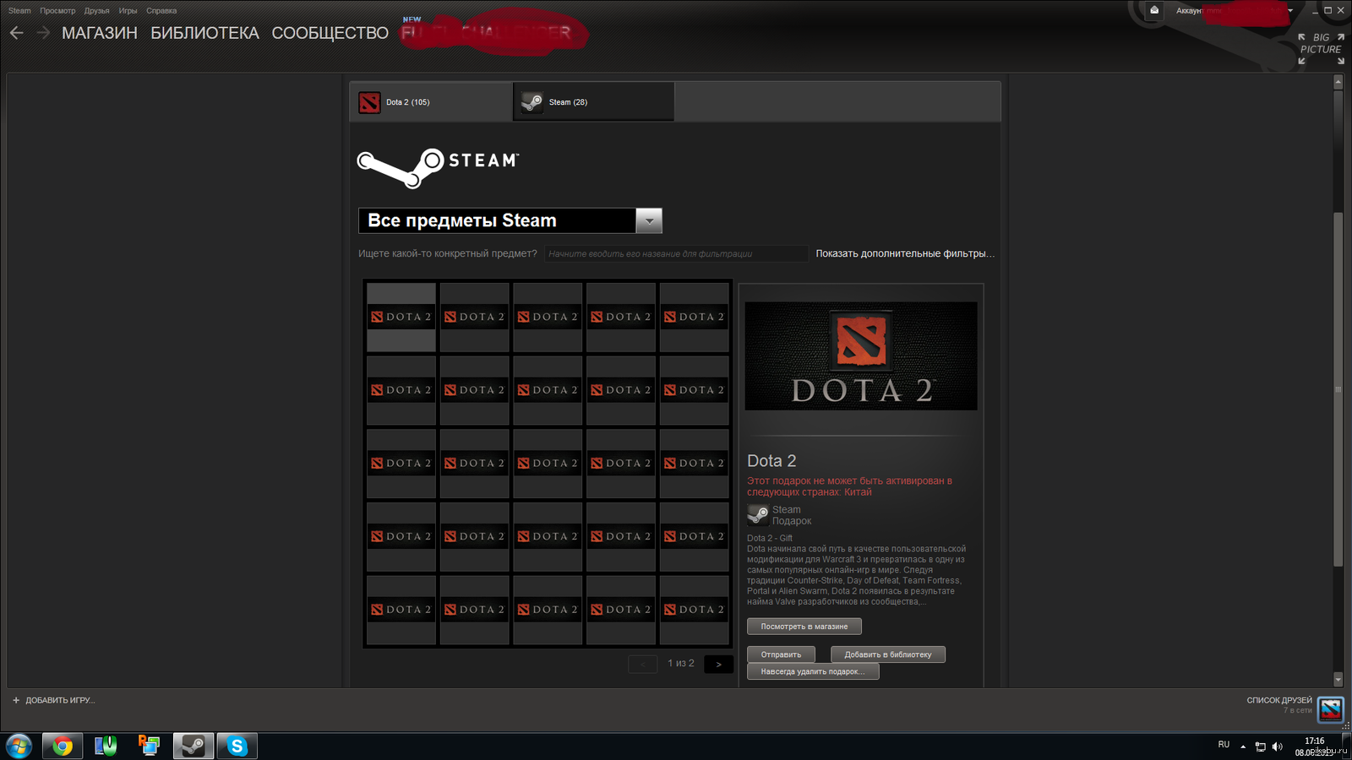Switch to Big Picture mode
This screenshot has height=760, width=1352.
pyautogui.click(x=1321, y=49)
